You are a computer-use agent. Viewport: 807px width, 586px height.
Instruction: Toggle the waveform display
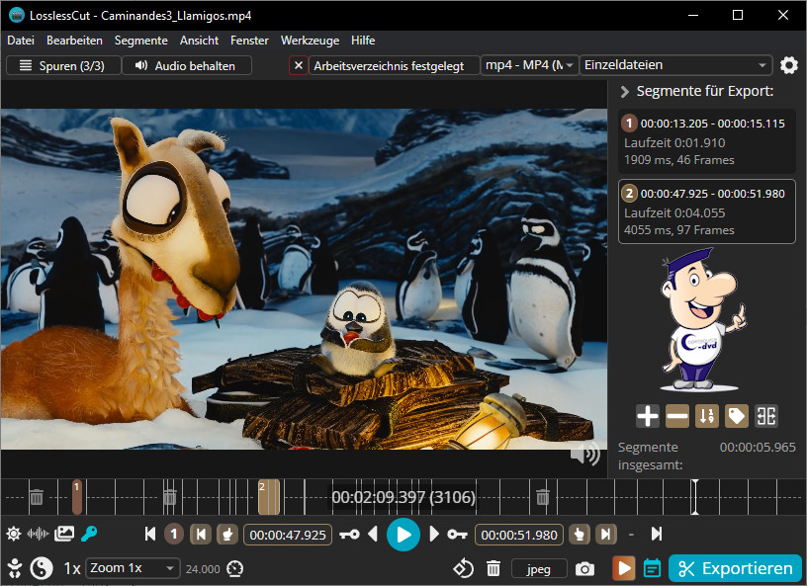tap(39, 535)
